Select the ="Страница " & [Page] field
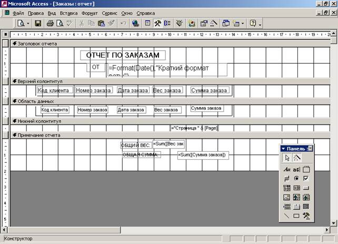This screenshot has width=338, height=244. (x=194, y=128)
